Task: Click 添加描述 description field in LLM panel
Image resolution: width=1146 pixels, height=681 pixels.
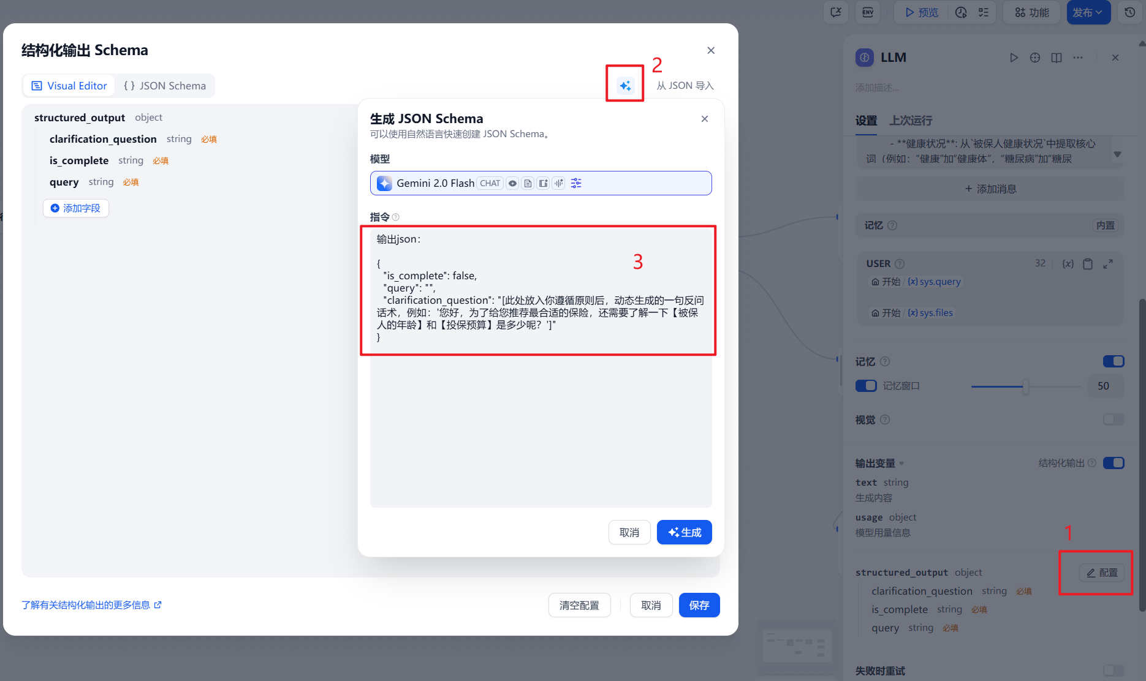Action: click(877, 88)
